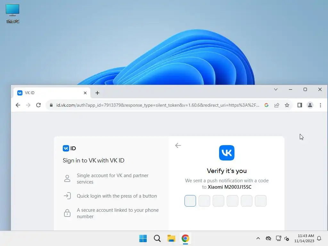The image size is (328, 246).
Task: Click 'Sign in to VK with VK ID' heading
Action: 94,160
